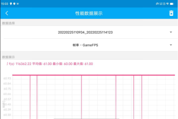Tap the lightbulb icon in status bar
The width and height of the screenshot is (178, 119).
(x=11, y=4)
